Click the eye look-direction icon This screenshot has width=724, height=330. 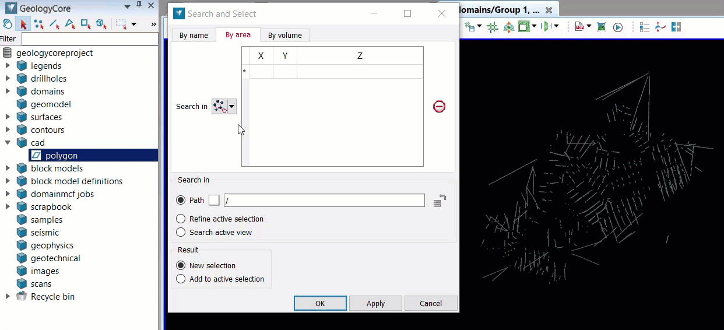point(509,27)
